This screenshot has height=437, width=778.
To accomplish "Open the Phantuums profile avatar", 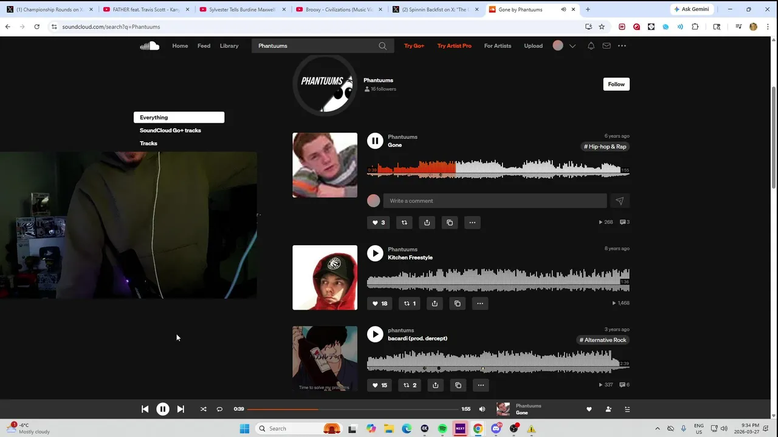I will pos(325,84).
